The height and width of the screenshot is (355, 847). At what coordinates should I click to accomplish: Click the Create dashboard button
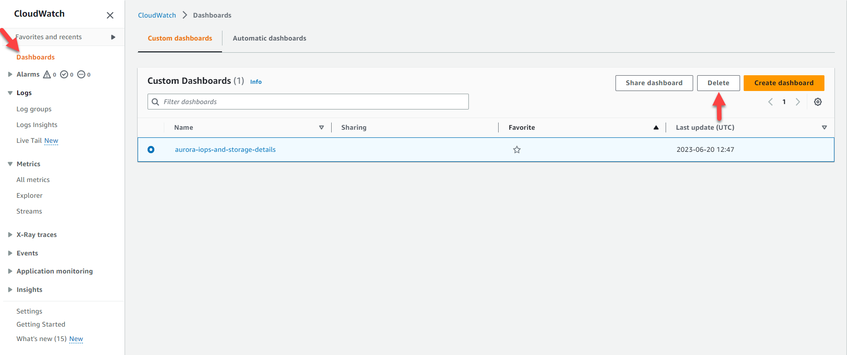click(784, 83)
